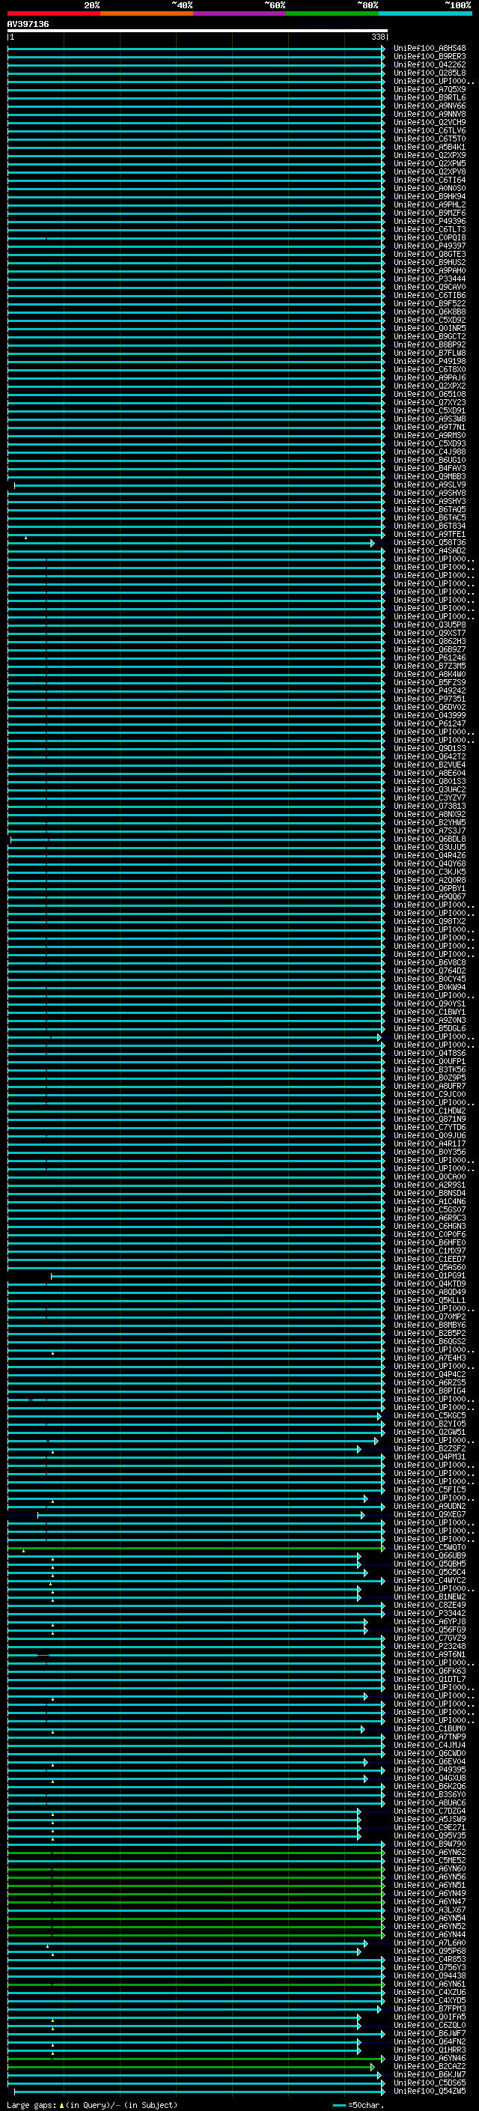Select hit UniRef100_C4R853
The image size is (479, 2111).
[430, 1960]
